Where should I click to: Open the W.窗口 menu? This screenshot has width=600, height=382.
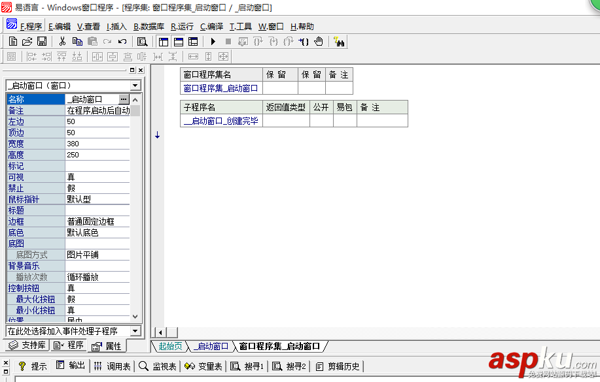271,26
